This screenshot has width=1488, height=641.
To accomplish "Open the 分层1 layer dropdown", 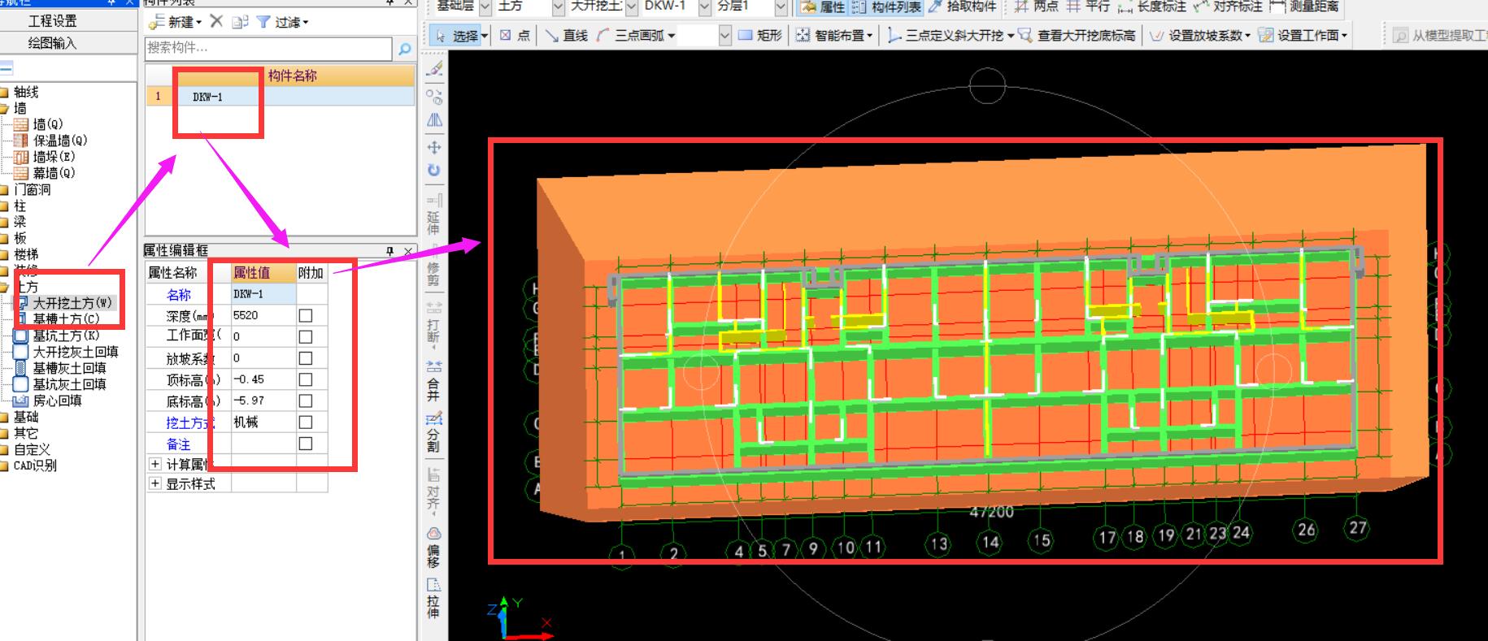I will pos(781,7).
